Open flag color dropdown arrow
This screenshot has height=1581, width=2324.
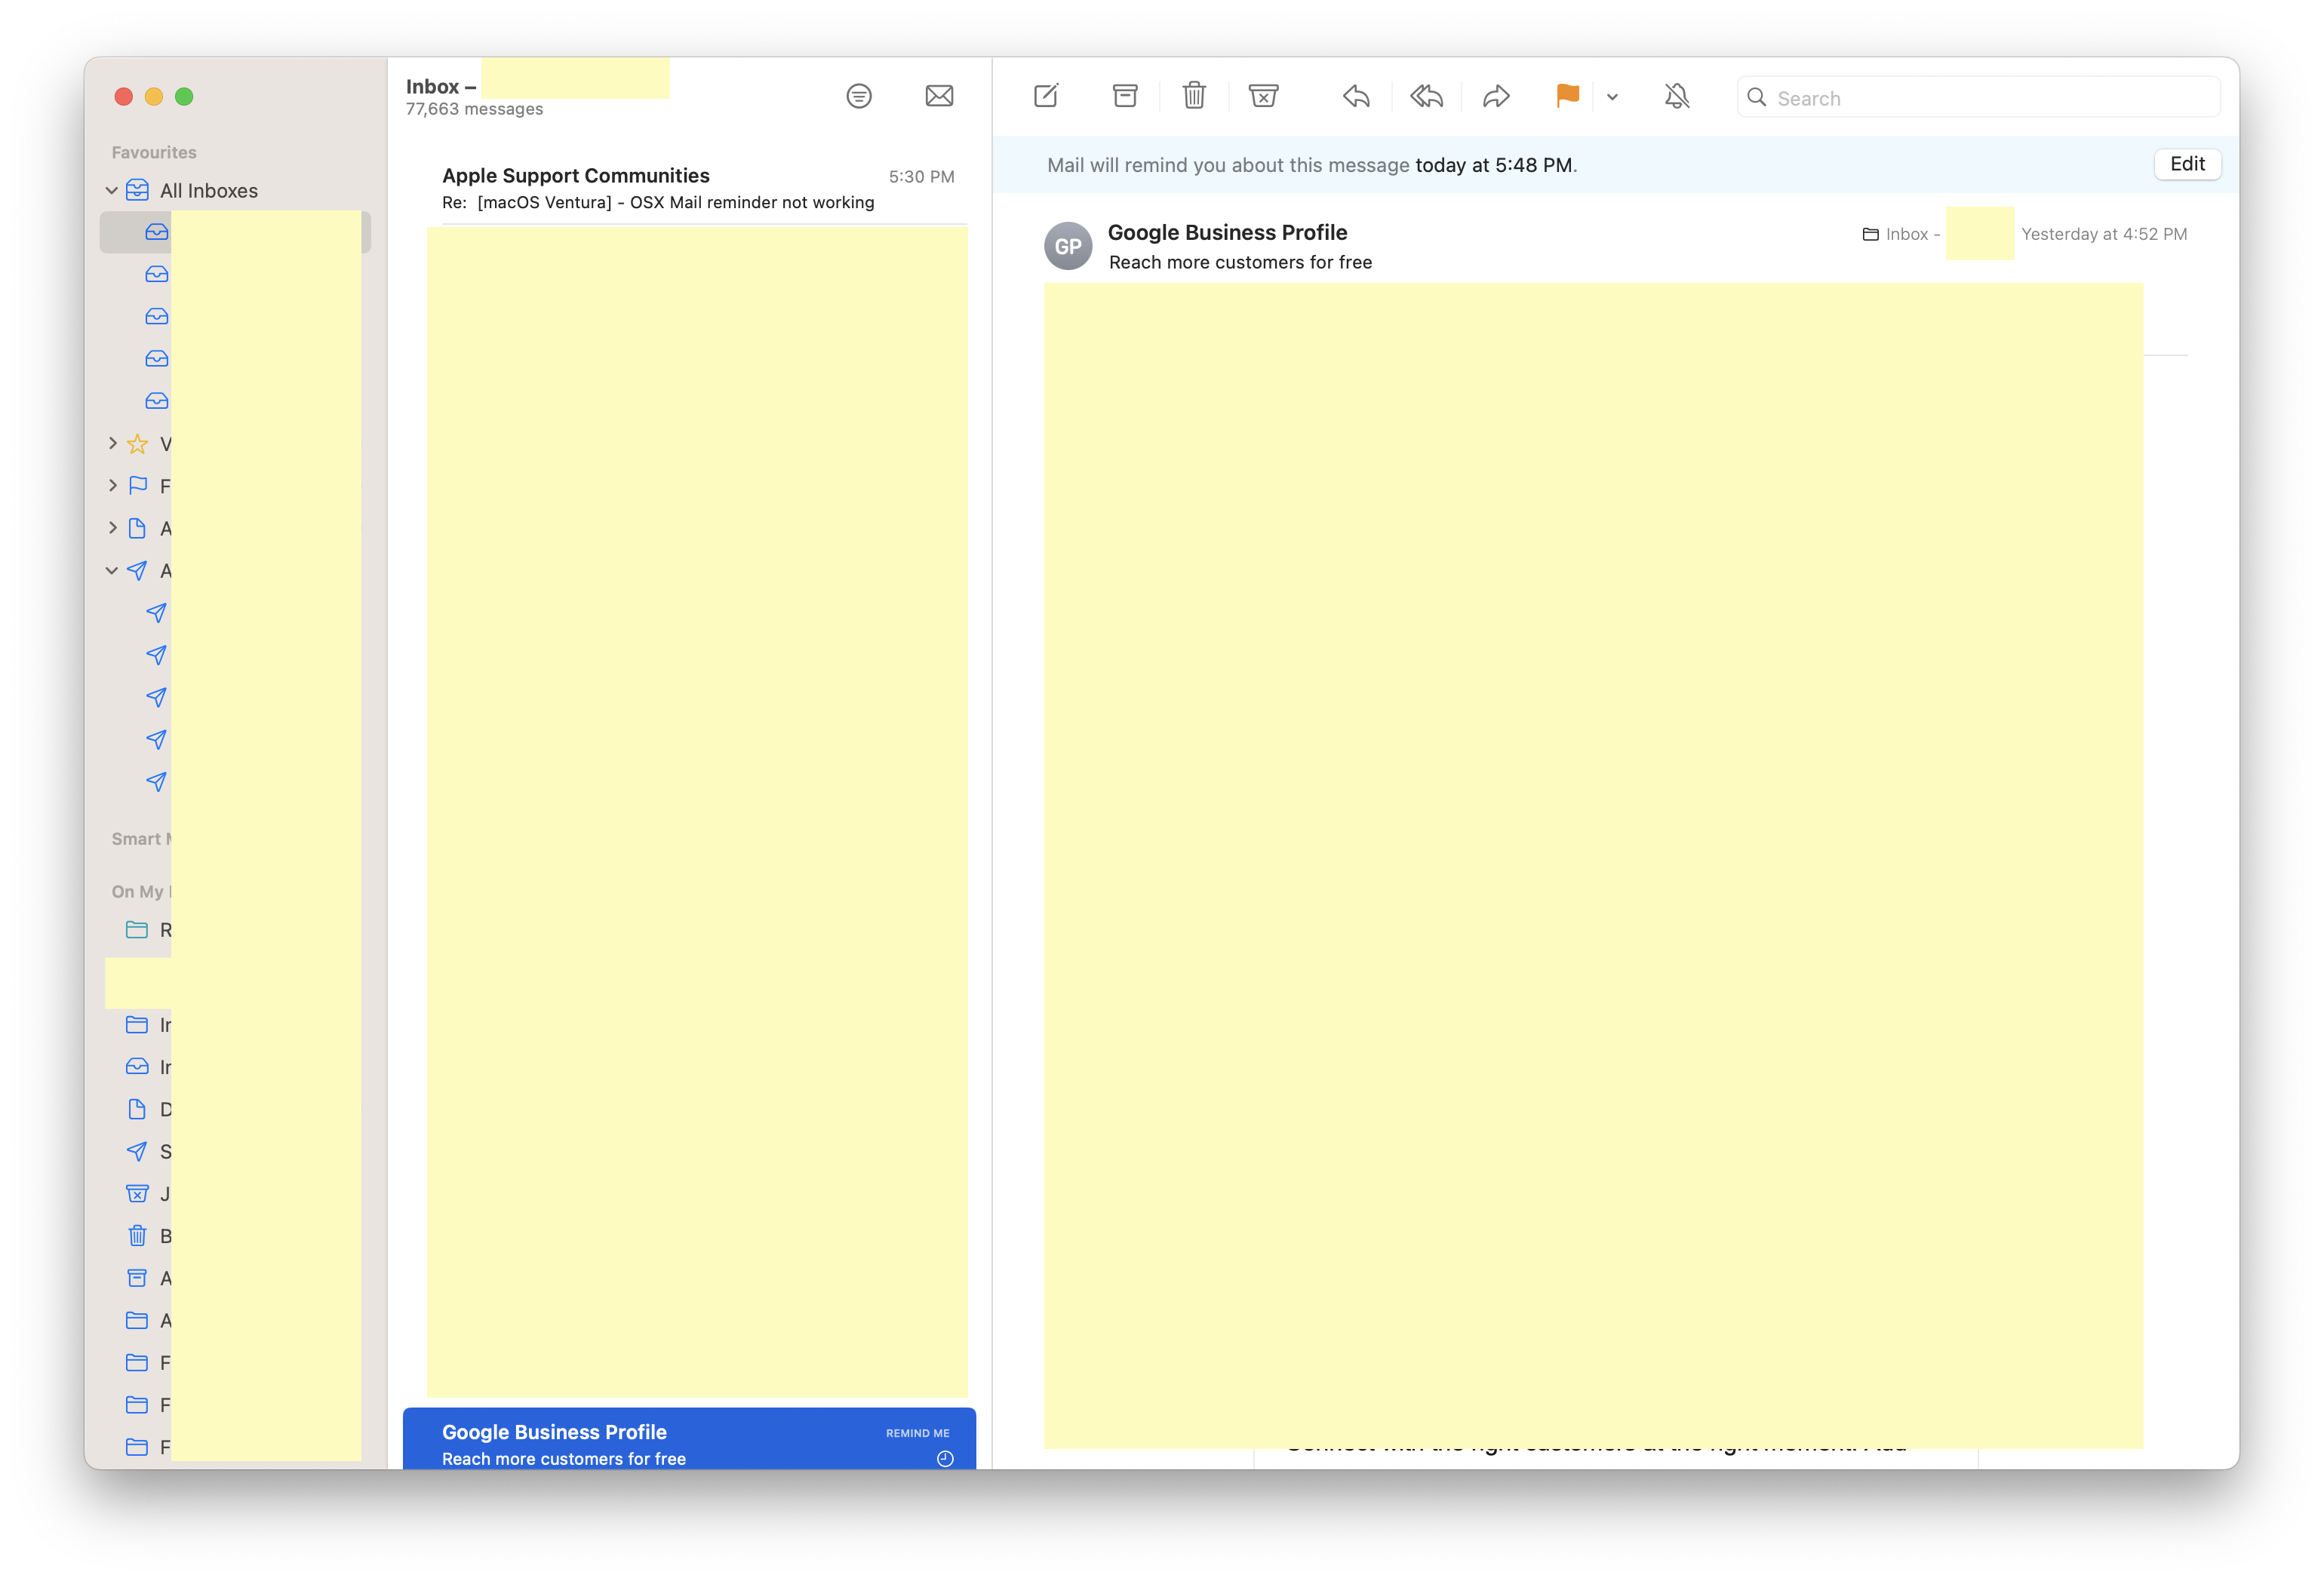click(1612, 97)
